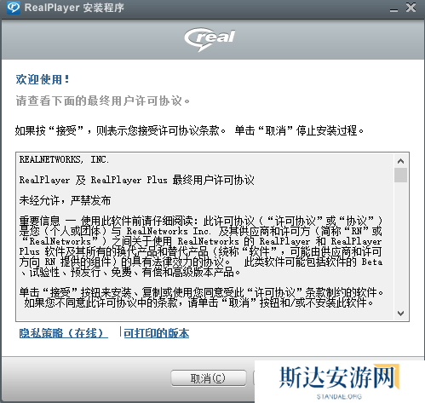The width and height of the screenshot is (425, 403).
Task: Open the 隐私策略（在线）privacy link
Action: (x=63, y=333)
